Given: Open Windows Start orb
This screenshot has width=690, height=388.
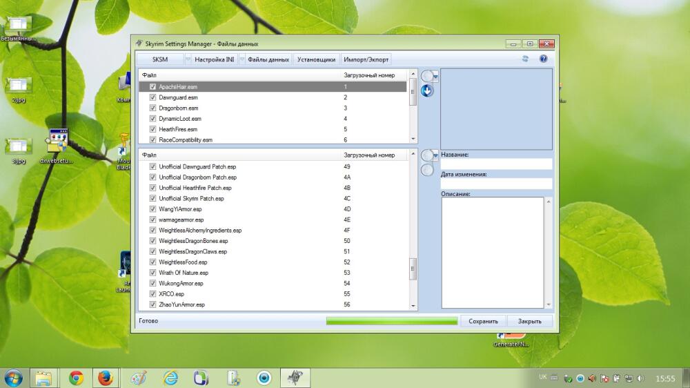Looking at the screenshot, I should click(12, 378).
